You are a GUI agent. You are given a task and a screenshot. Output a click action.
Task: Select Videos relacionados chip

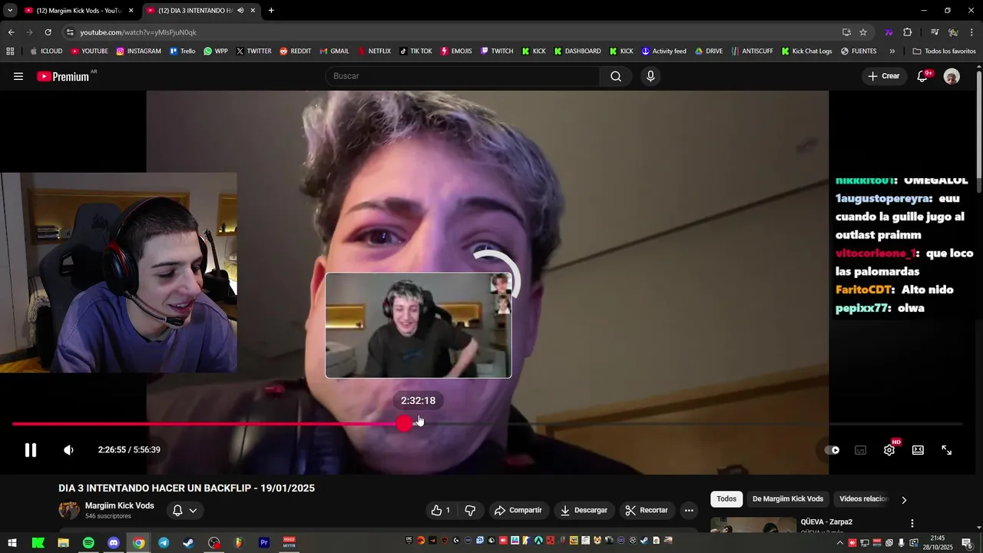click(x=863, y=499)
